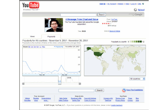The image size is (168, 110).
Task: Click the Help link in header
Action: click(x=127, y=4)
